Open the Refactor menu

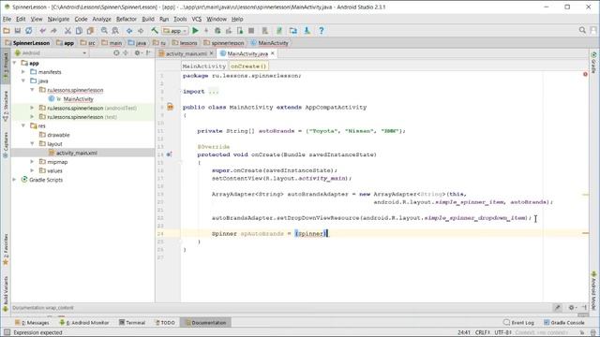tap(127, 19)
